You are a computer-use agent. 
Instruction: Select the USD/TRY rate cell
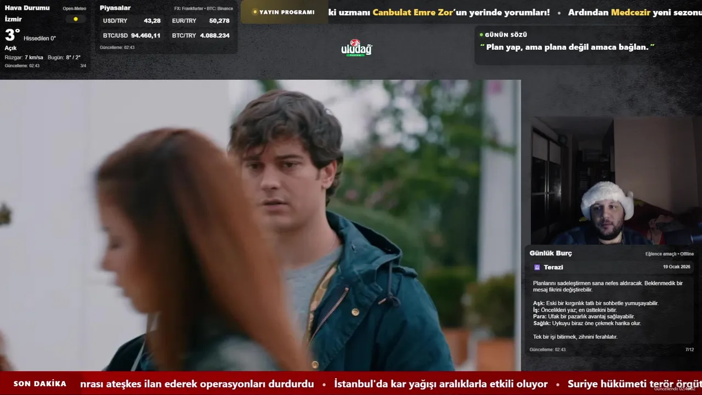132,20
